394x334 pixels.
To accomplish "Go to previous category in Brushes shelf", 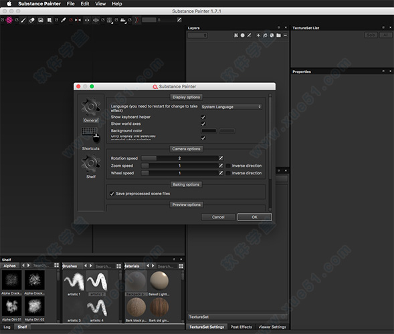I will [86, 265].
